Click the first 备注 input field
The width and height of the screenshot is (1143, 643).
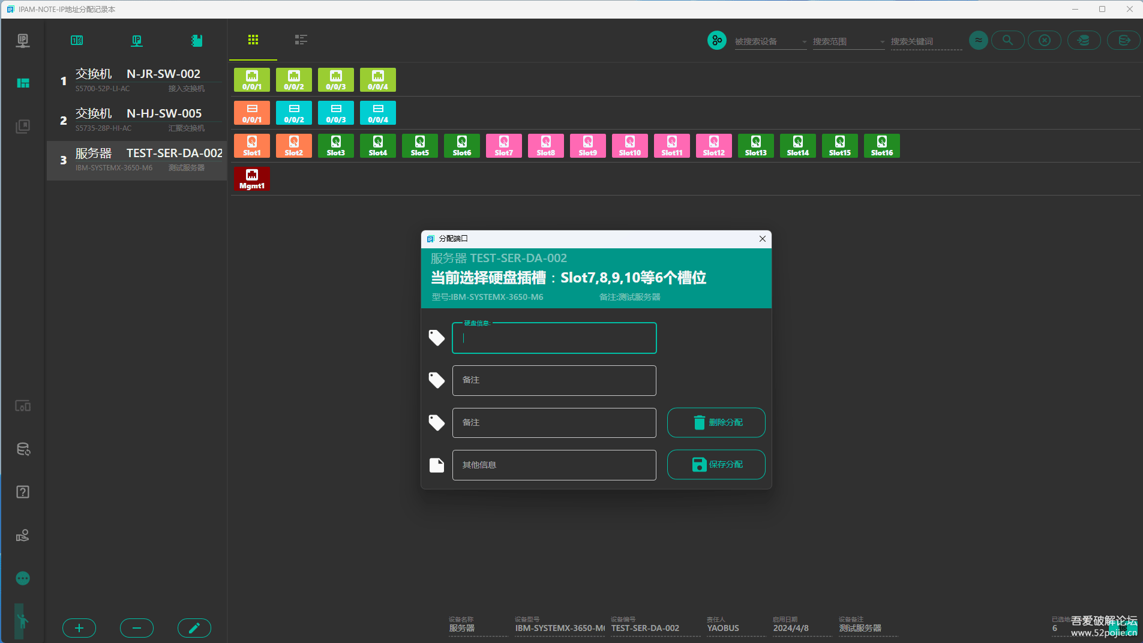point(554,380)
